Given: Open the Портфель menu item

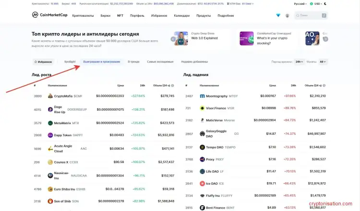Looking at the screenshot, I should coord(137,16).
